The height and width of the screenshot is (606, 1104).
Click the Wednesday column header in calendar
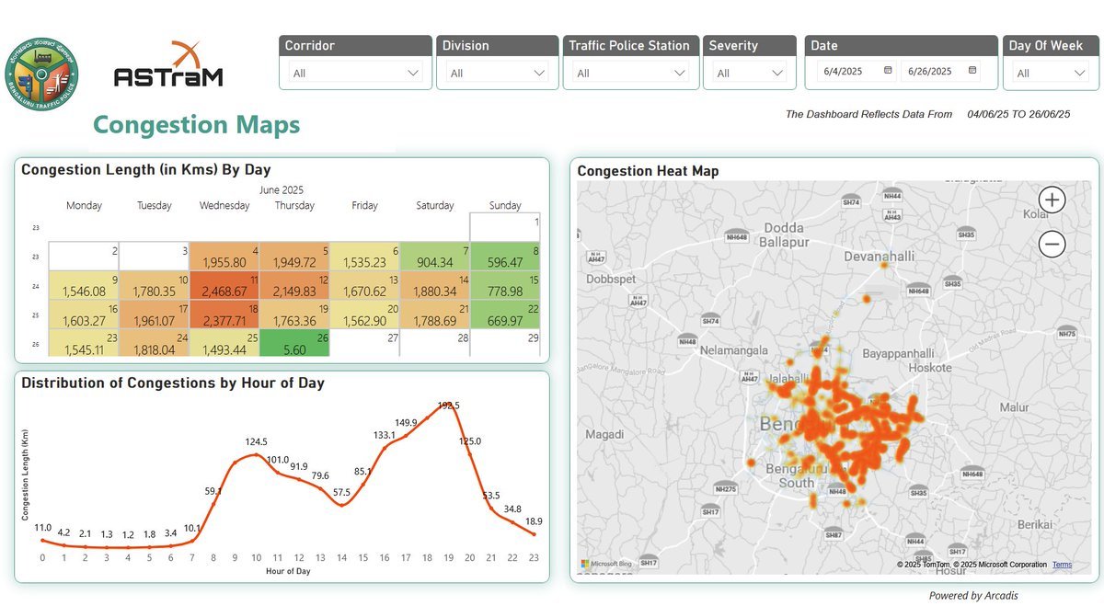pyautogui.click(x=224, y=206)
